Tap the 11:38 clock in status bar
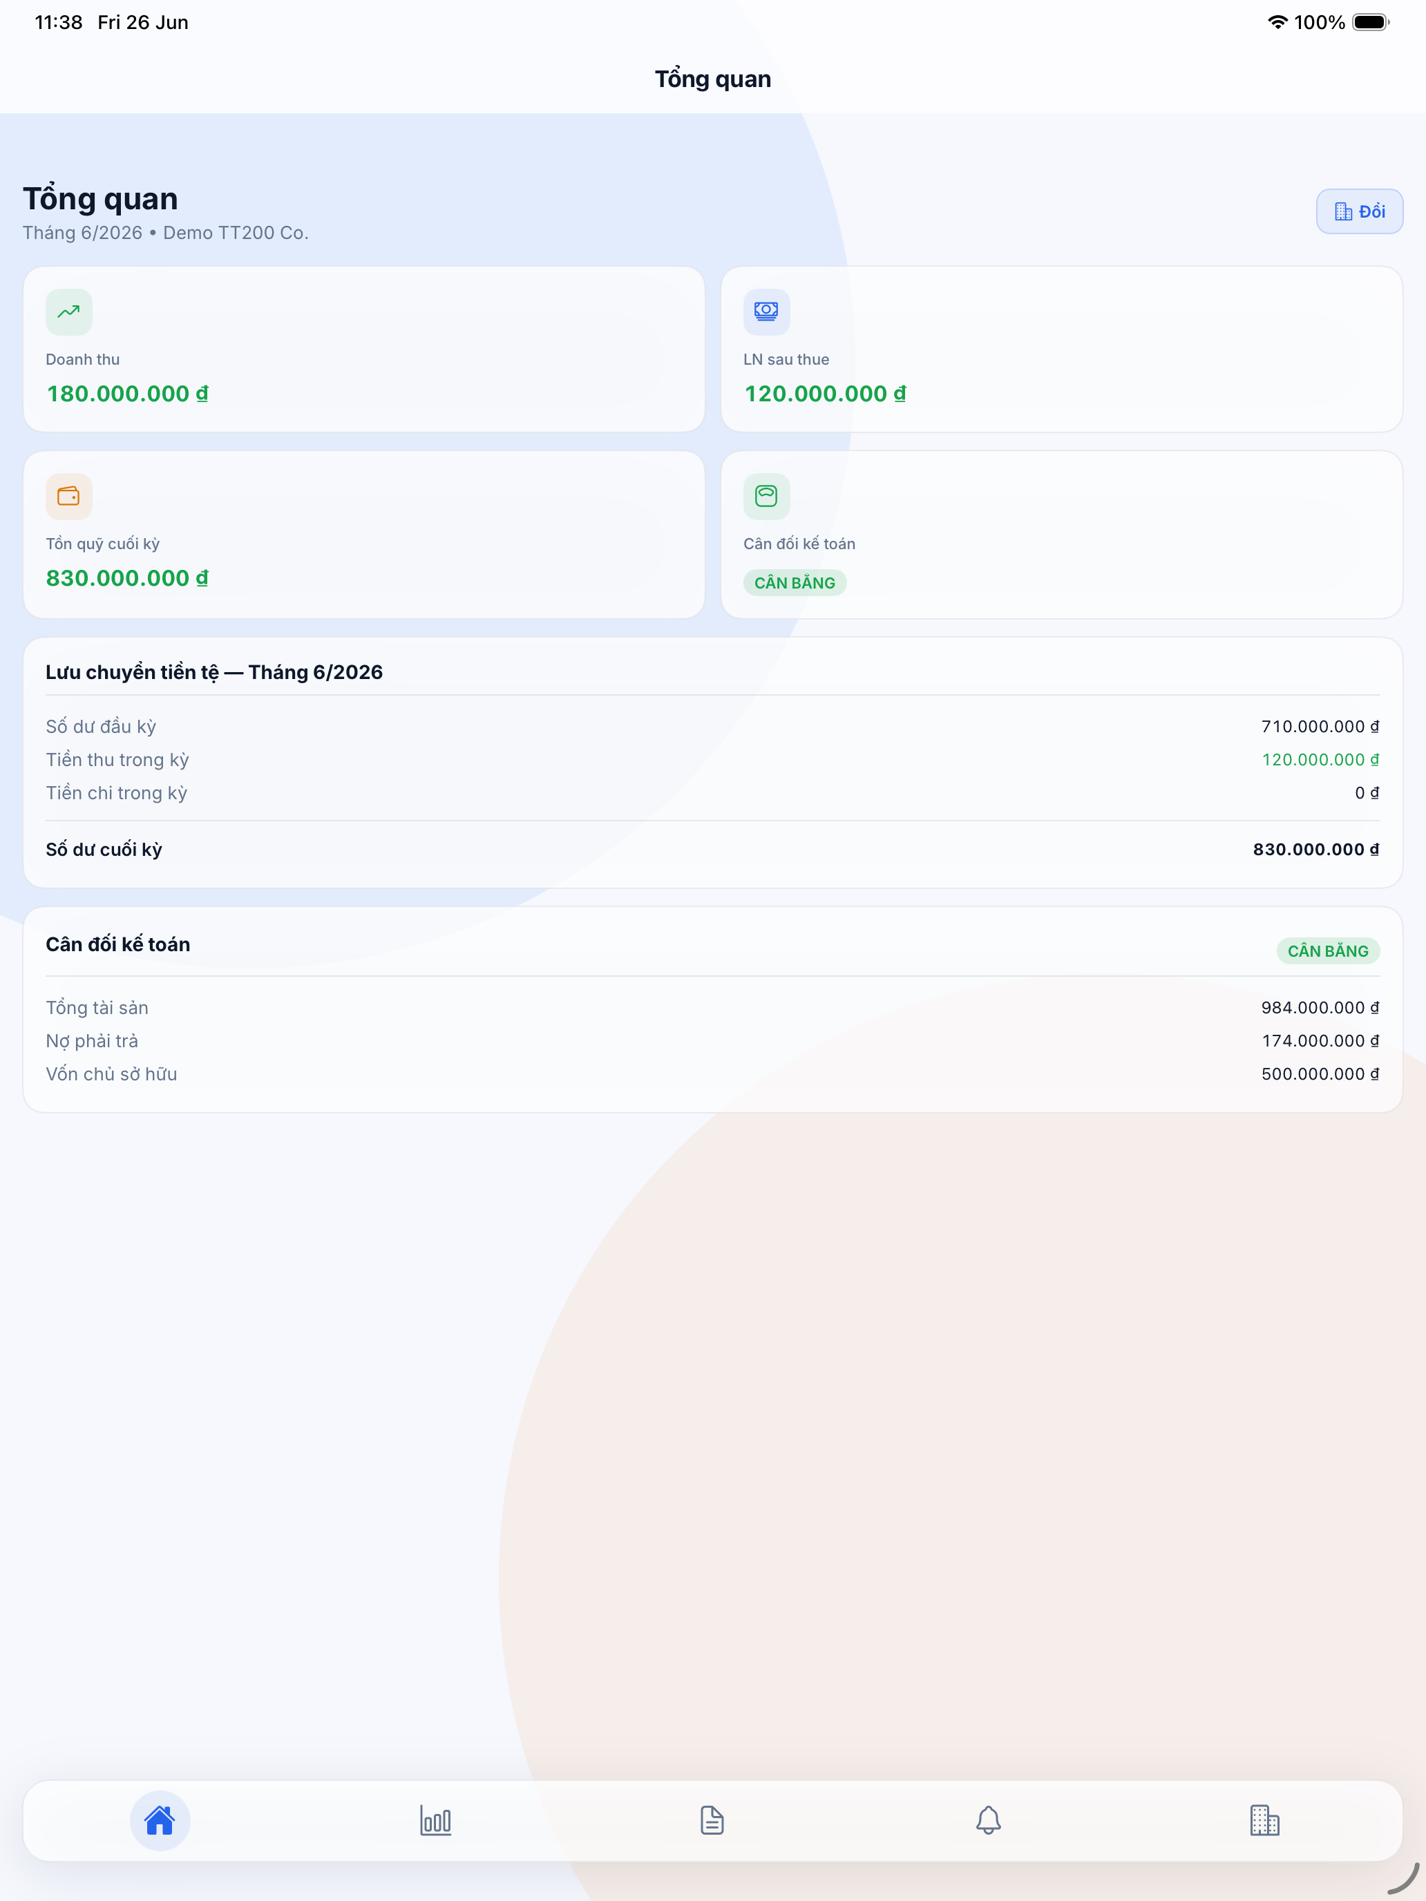The width and height of the screenshot is (1426, 1901). click(x=59, y=22)
